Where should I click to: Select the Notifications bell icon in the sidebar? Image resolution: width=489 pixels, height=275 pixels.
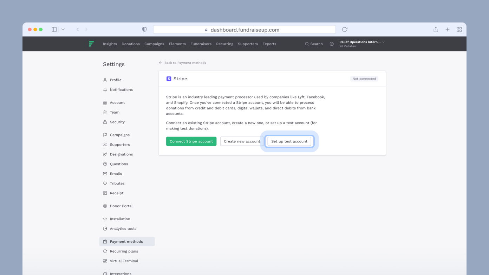click(105, 89)
